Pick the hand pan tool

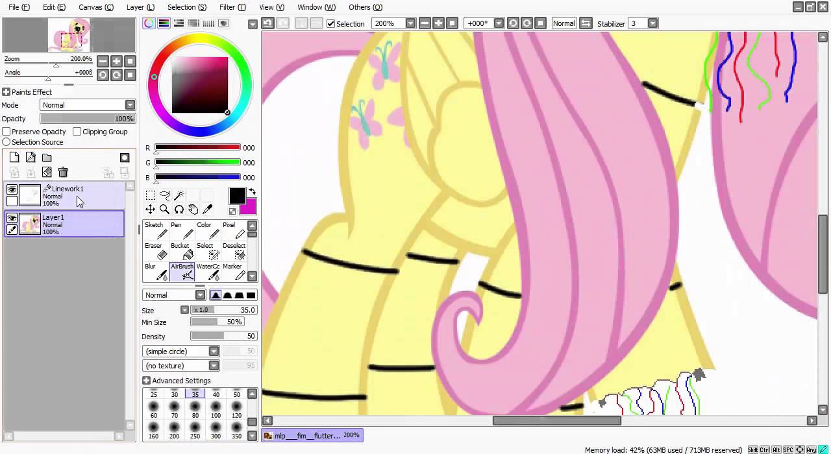[x=193, y=209]
